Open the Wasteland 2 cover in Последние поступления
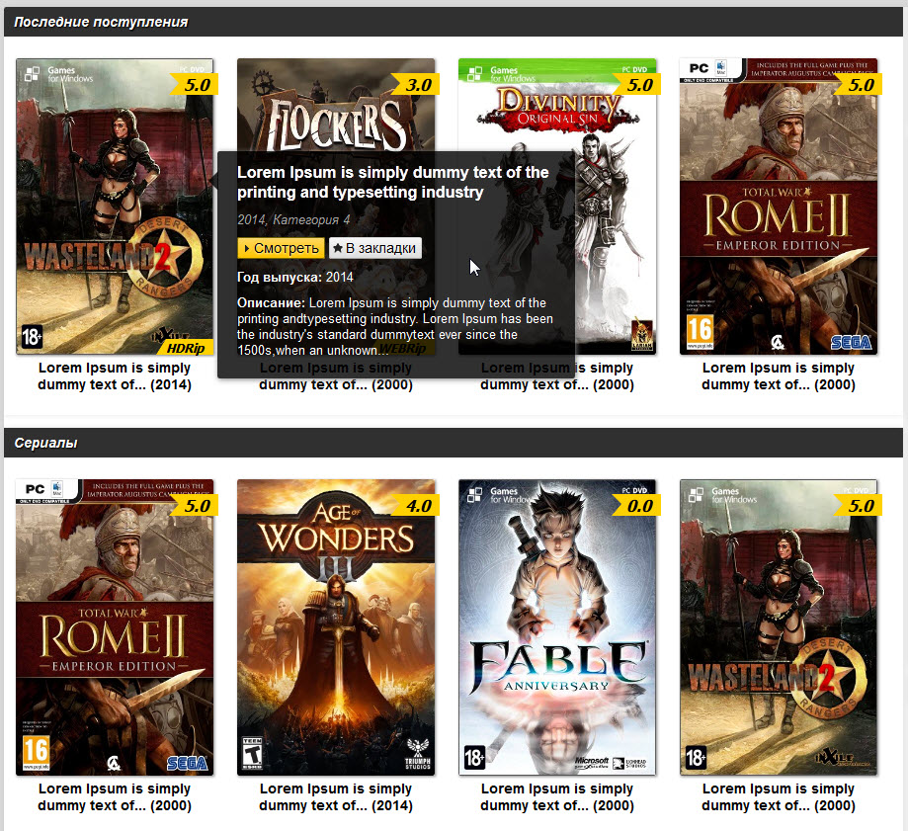 point(115,207)
